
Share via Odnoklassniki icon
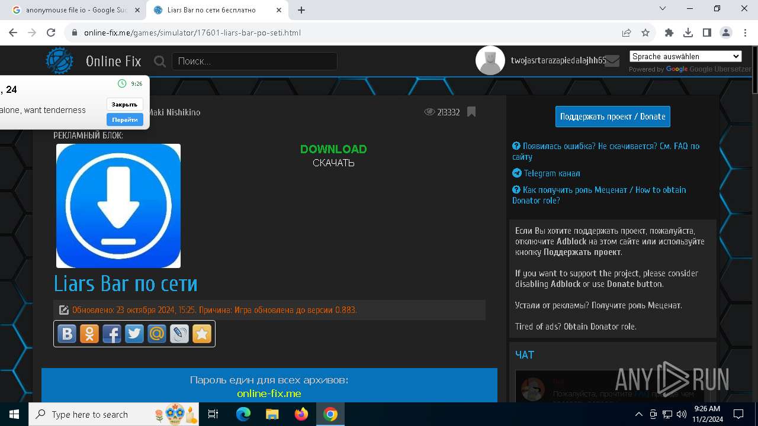pyautogui.click(x=89, y=334)
